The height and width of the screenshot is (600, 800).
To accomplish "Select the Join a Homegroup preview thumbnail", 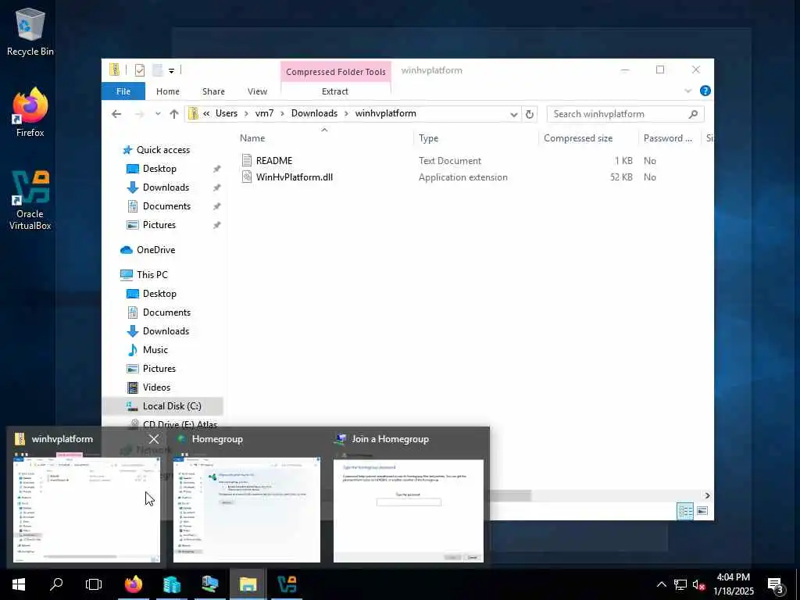I will [408, 511].
